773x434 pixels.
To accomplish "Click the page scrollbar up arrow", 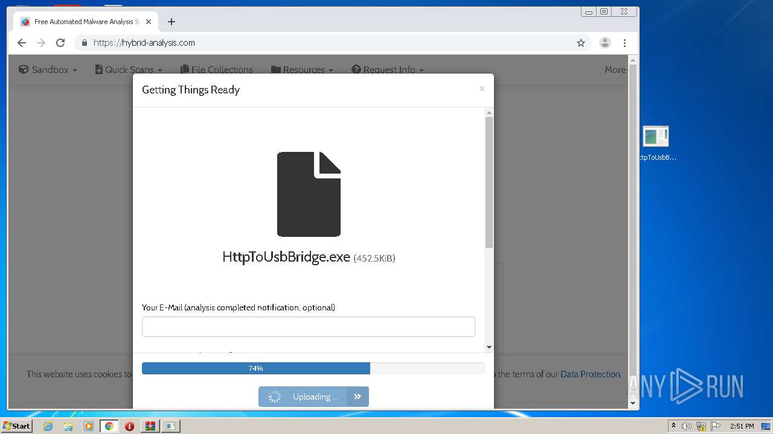I will (x=633, y=60).
